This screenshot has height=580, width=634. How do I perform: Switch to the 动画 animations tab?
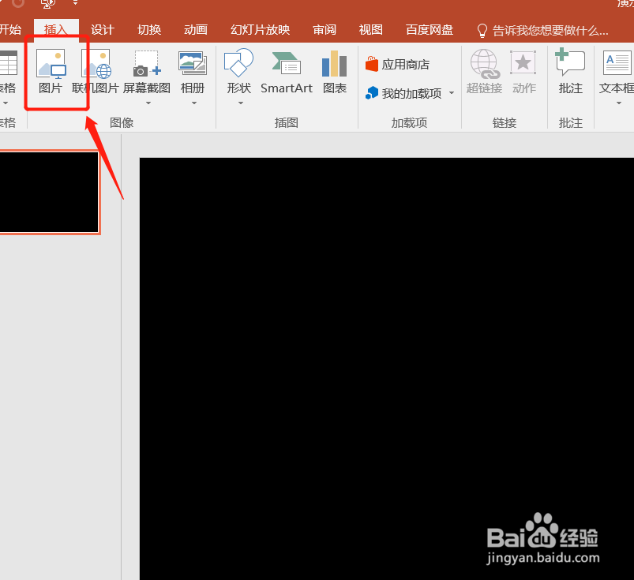coord(196,29)
